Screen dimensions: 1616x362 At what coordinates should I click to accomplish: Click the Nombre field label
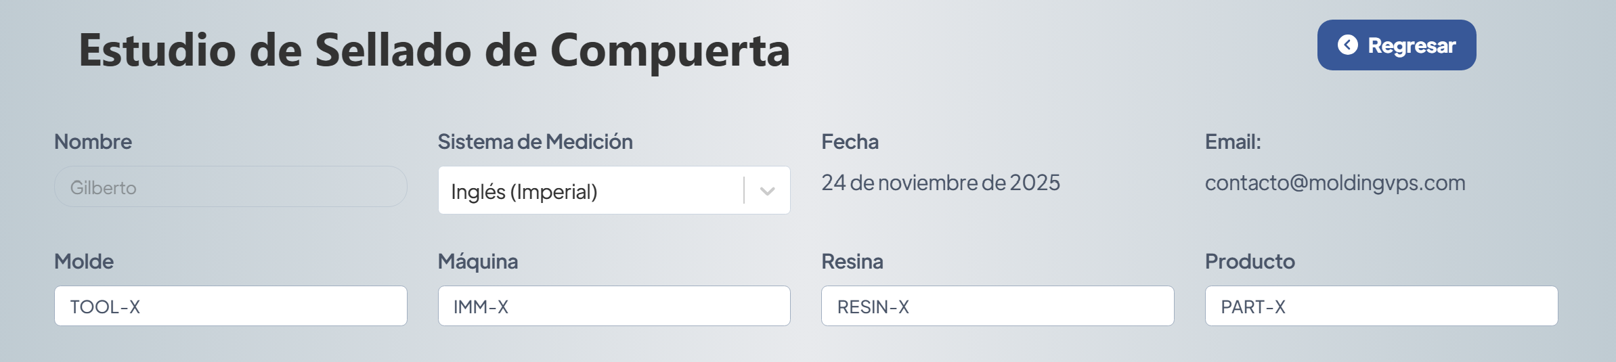(x=93, y=142)
